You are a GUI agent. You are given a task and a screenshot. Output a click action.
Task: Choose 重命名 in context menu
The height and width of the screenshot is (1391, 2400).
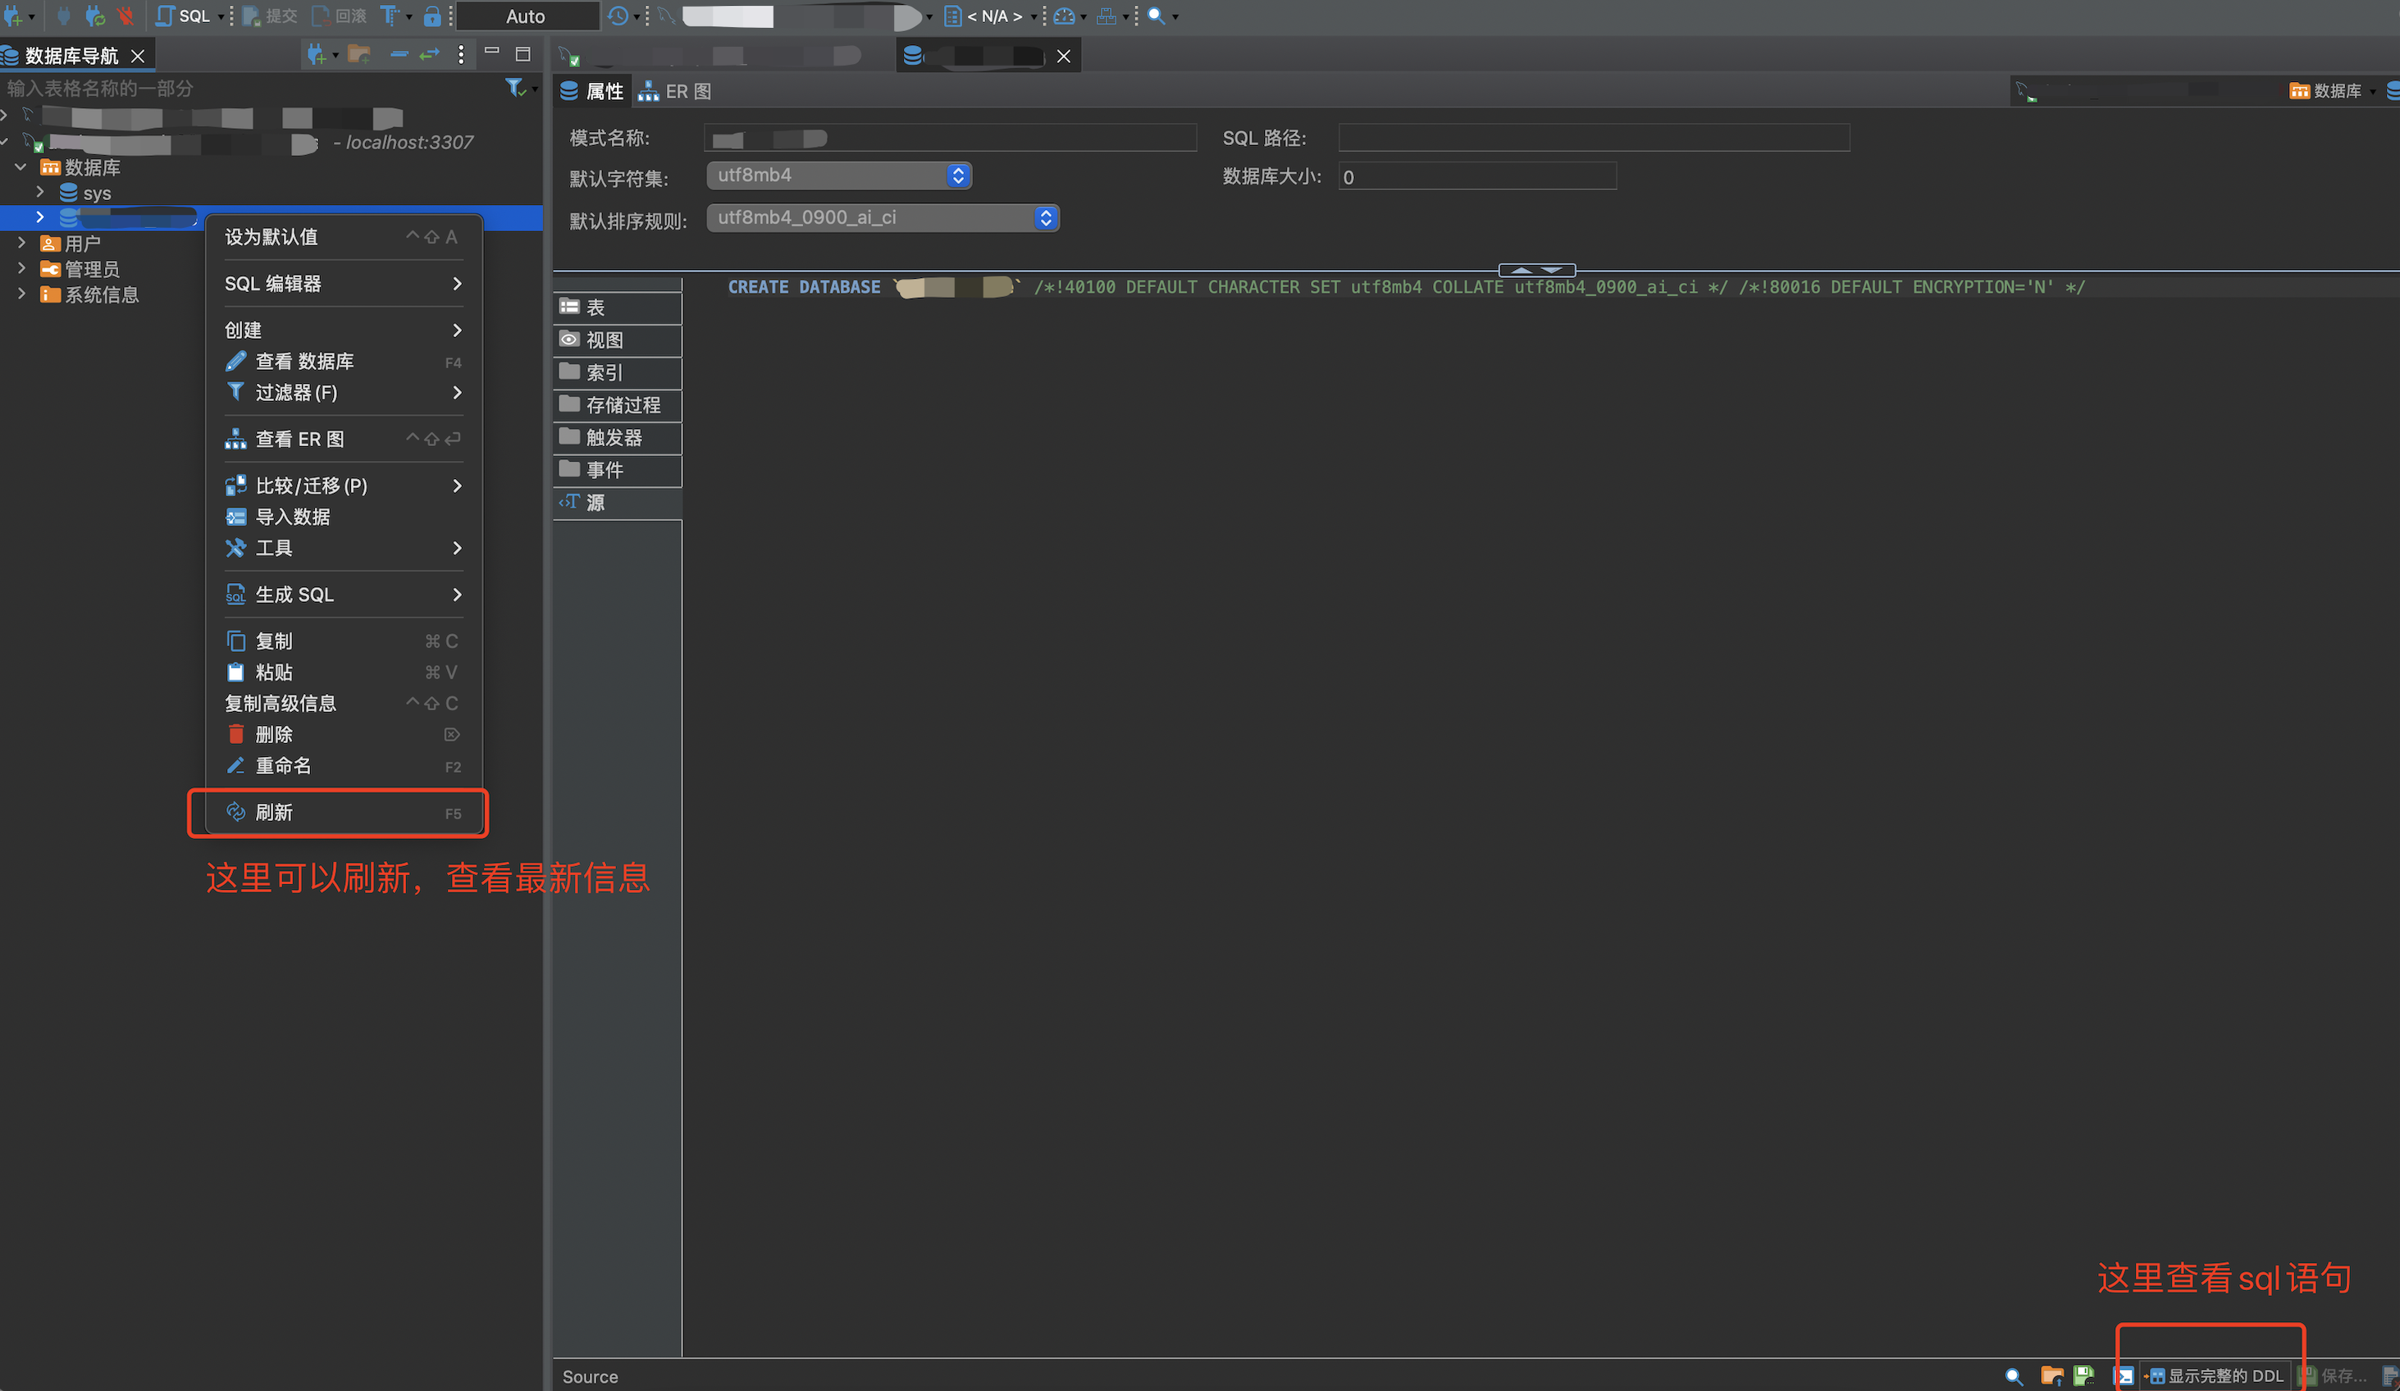[x=344, y=765]
